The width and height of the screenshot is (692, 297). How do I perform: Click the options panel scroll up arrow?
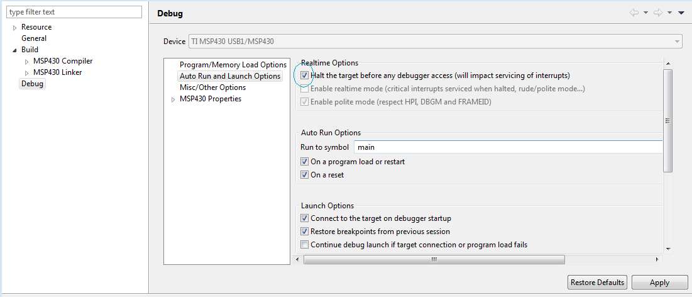coord(667,64)
